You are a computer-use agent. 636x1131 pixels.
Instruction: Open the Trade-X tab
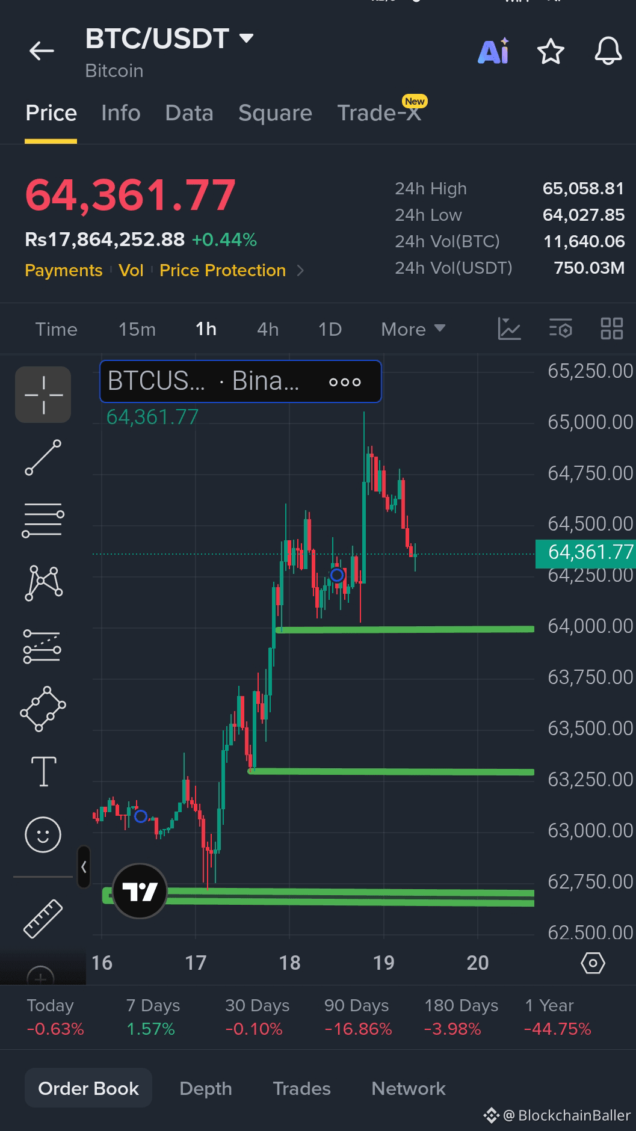click(x=379, y=113)
